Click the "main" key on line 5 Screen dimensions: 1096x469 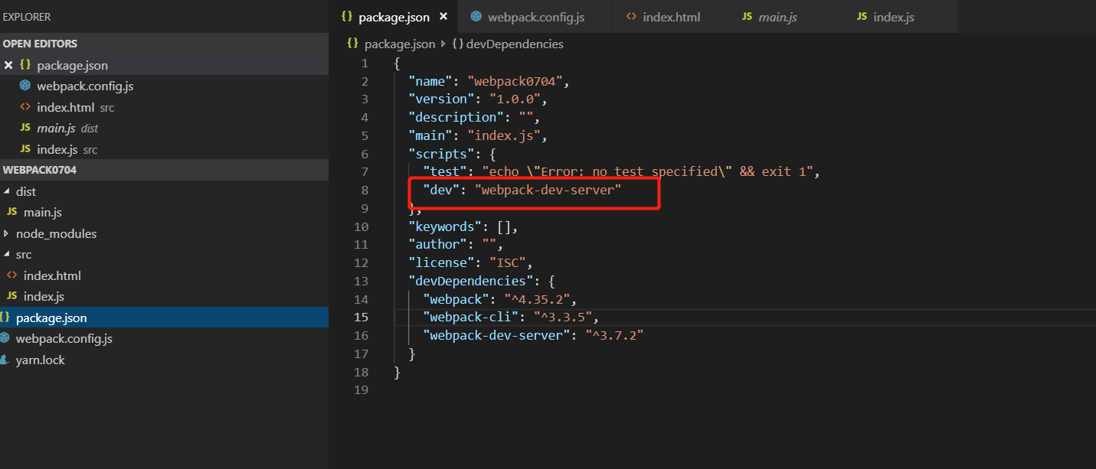click(x=431, y=135)
